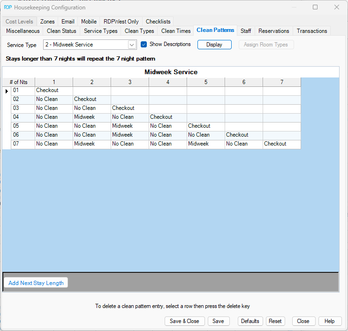Open the RDPWest Only tab
The width and height of the screenshot is (348, 331).
point(121,22)
